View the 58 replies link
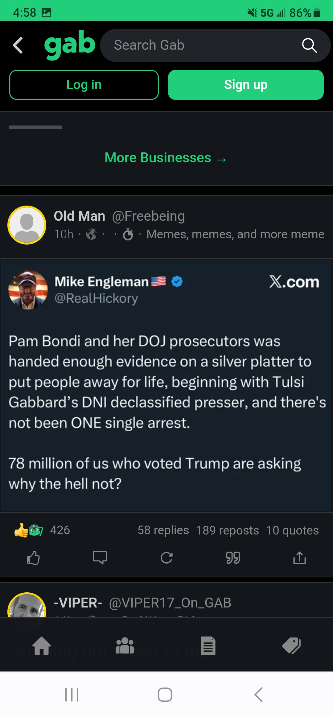The width and height of the screenshot is (333, 716). pos(163,530)
